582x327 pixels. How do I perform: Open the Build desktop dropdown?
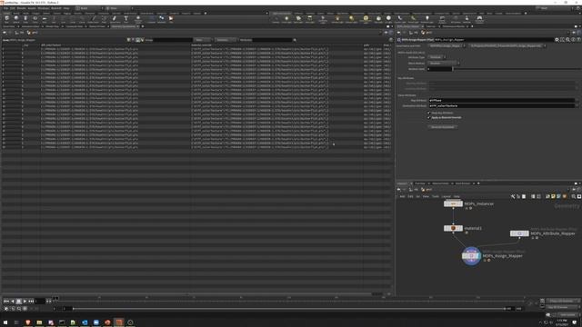coord(88,8)
